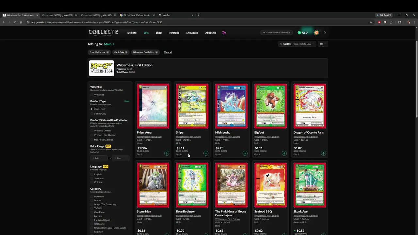This screenshot has width=418, height=235.
Task: Select the Sealed Only radio option
Action: (x=92, y=114)
